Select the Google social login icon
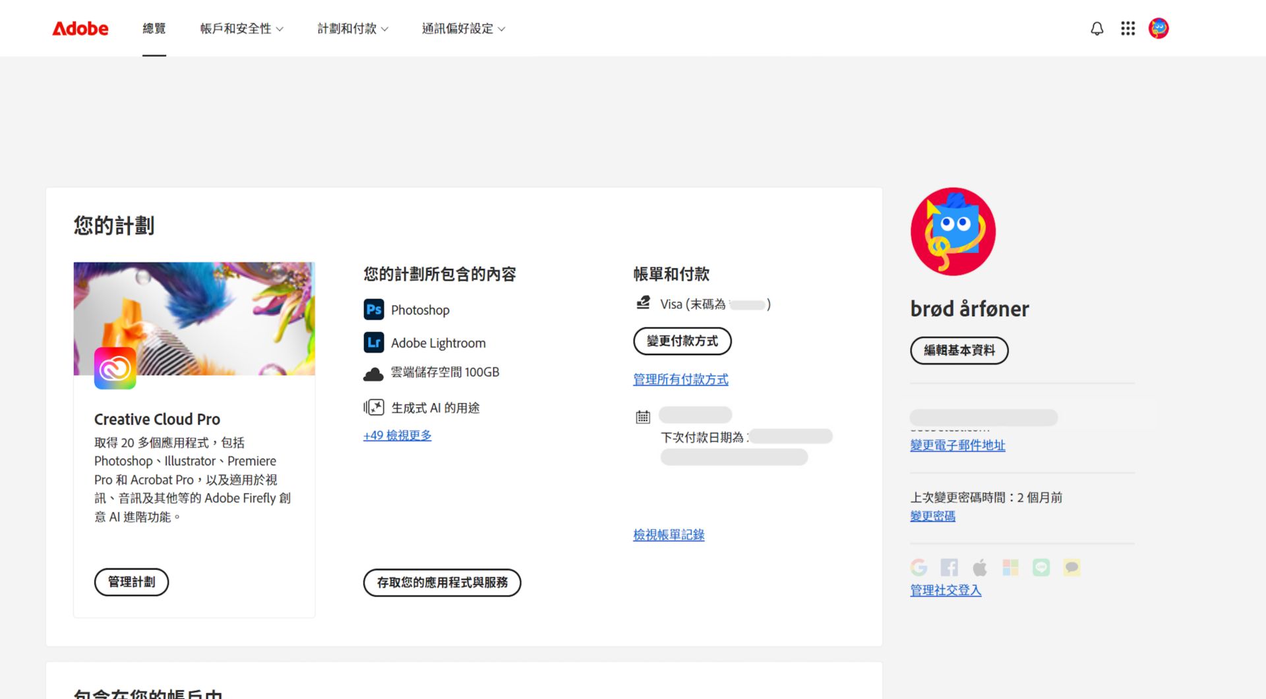The width and height of the screenshot is (1266, 699). 919,567
